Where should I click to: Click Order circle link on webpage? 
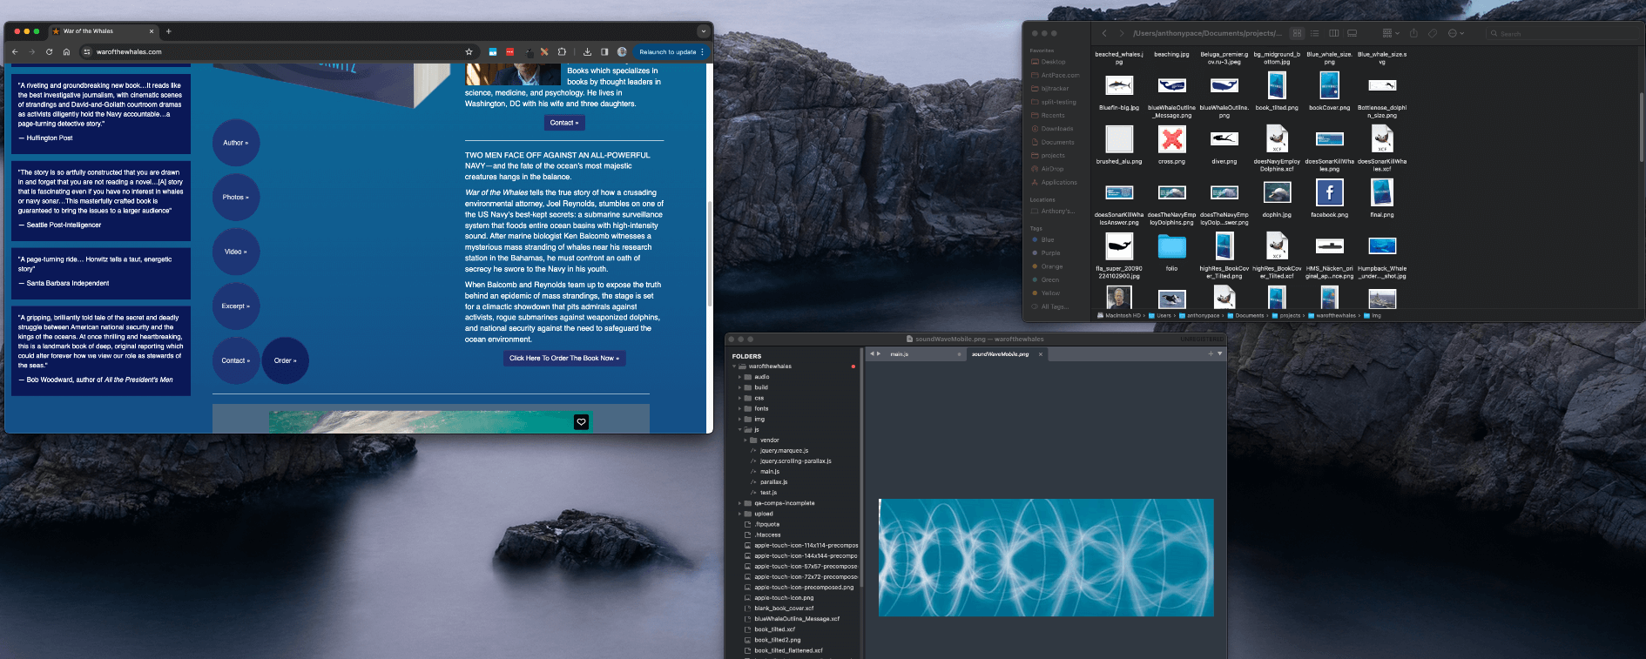(286, 360)
